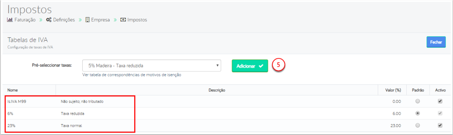Toggle Activo checkbox for Is.IVA M99
This screenshot has height=135, width=453.
440,101
